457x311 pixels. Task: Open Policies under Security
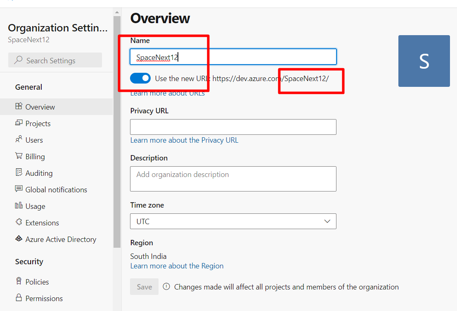pos(56,282)
